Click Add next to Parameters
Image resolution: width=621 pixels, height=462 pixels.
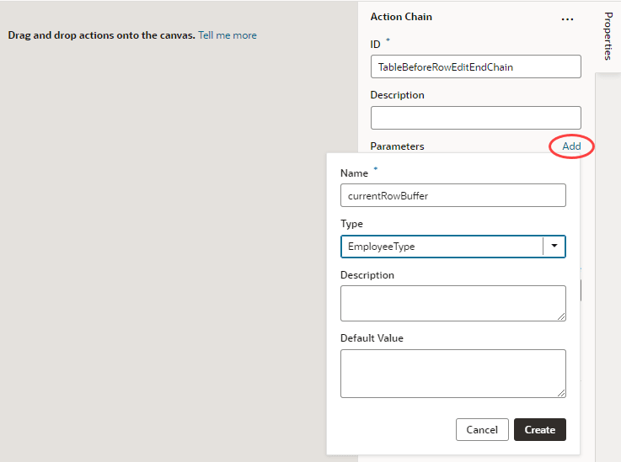571,146
